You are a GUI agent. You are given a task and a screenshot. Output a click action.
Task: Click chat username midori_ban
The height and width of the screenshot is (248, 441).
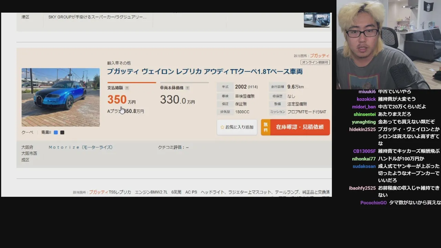pyautogui.click(x=364, y=107)
